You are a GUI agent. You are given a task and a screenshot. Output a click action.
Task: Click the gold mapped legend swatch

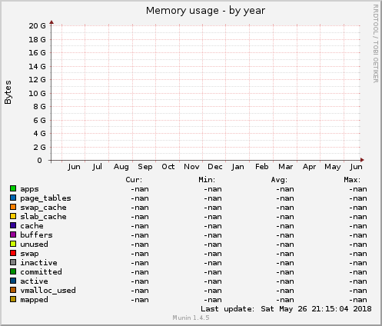point(13,299)
